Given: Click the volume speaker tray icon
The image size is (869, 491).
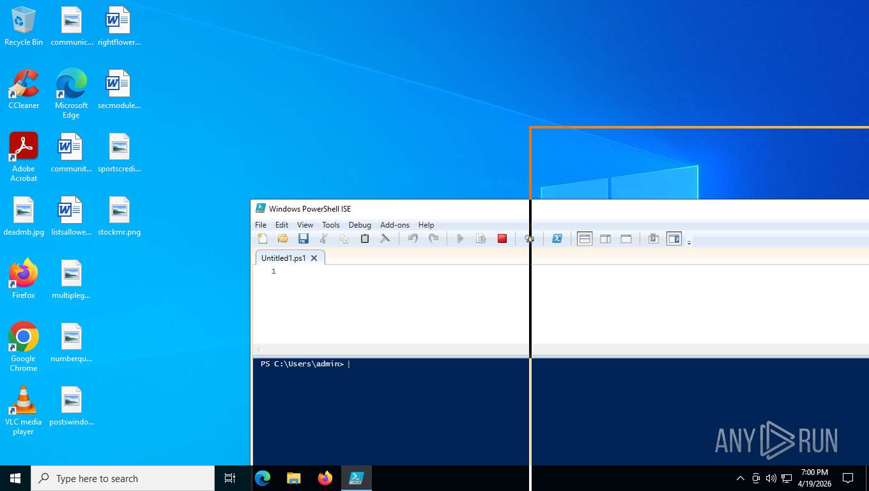Looking at the screenshot, I should (771, 478).
